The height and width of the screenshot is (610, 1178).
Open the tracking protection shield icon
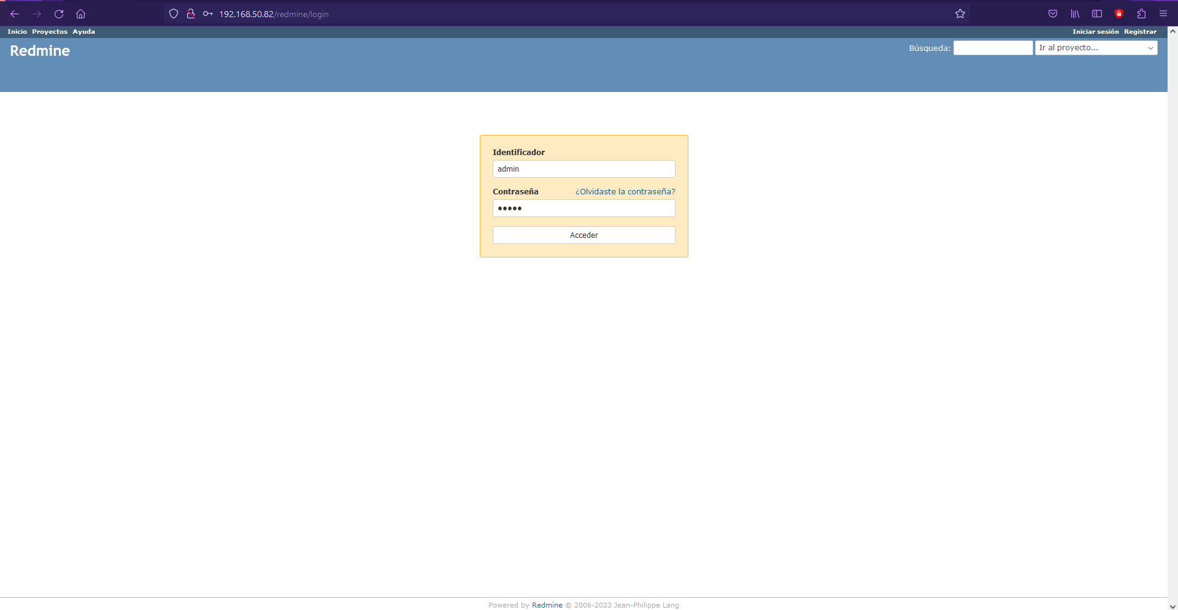(x=174, y=13)
